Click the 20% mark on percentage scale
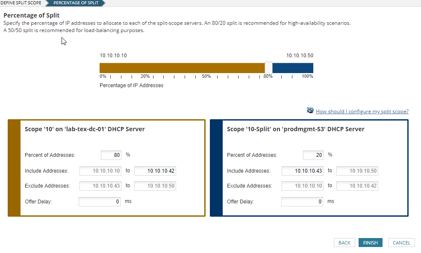The image size is (421, 253). (145, 76)
